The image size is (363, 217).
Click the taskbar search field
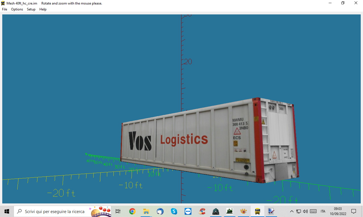(x=62, y=211)
